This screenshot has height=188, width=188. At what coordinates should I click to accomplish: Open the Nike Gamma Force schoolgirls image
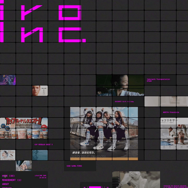(104, 134)
